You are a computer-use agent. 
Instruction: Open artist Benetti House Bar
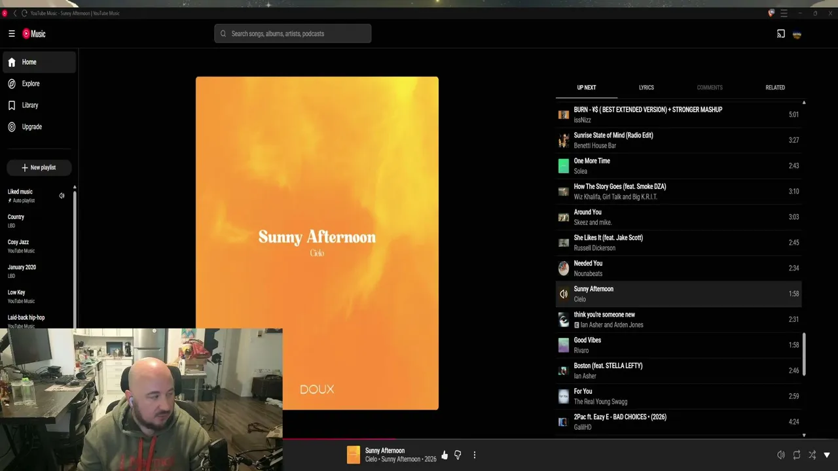coord(594,146)
